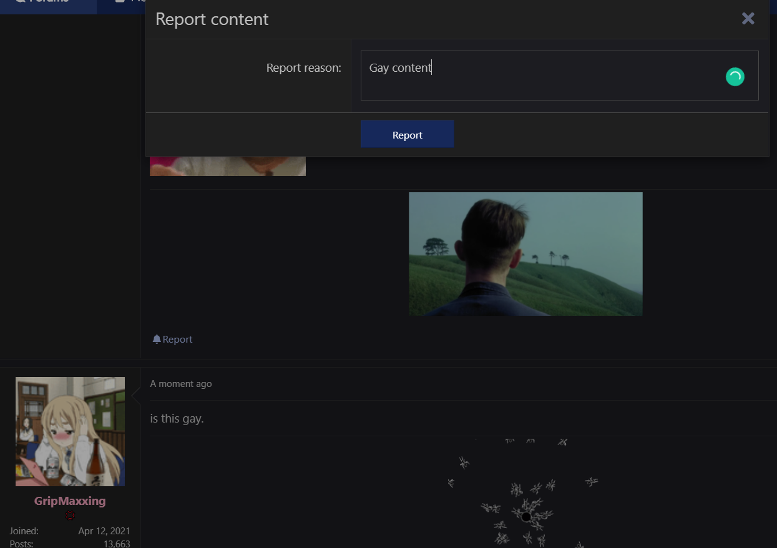This screenshot has width=777, height=548.
Task: Click the "Report content" dialog title
Action: (x=212, y=19)
